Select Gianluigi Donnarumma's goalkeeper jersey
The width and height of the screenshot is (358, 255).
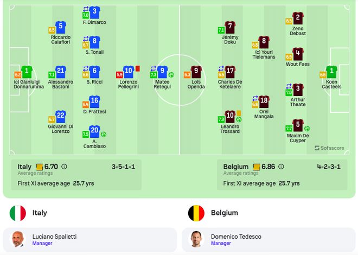tap(27, 72)
